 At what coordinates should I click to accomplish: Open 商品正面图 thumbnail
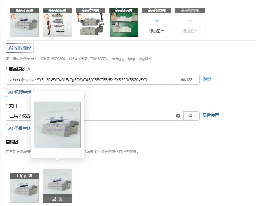click(24, 22)
